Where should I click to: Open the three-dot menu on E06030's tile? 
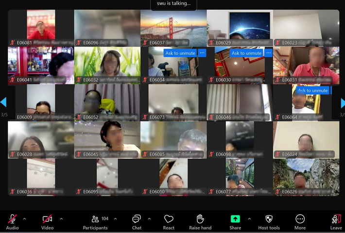[x=268, y=53]
